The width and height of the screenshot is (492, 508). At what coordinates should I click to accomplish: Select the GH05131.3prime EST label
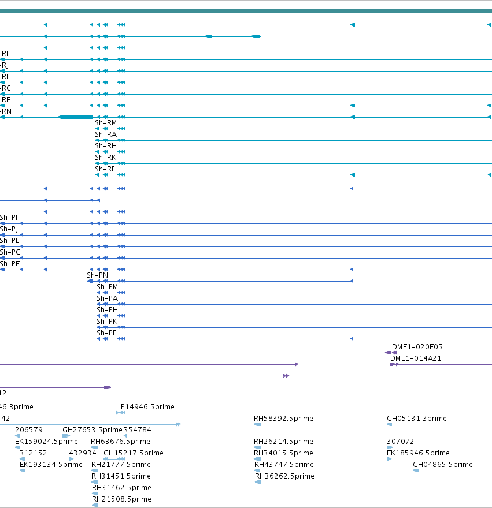click(x=417, y=419)
